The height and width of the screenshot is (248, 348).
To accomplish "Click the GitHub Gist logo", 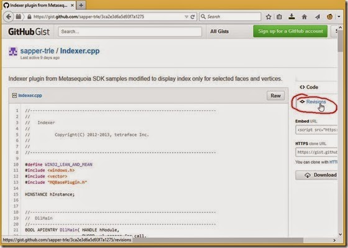I will [29, 32].
